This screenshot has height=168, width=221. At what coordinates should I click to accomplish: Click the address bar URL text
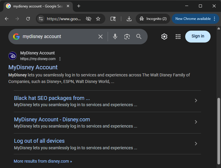(64, 19)
